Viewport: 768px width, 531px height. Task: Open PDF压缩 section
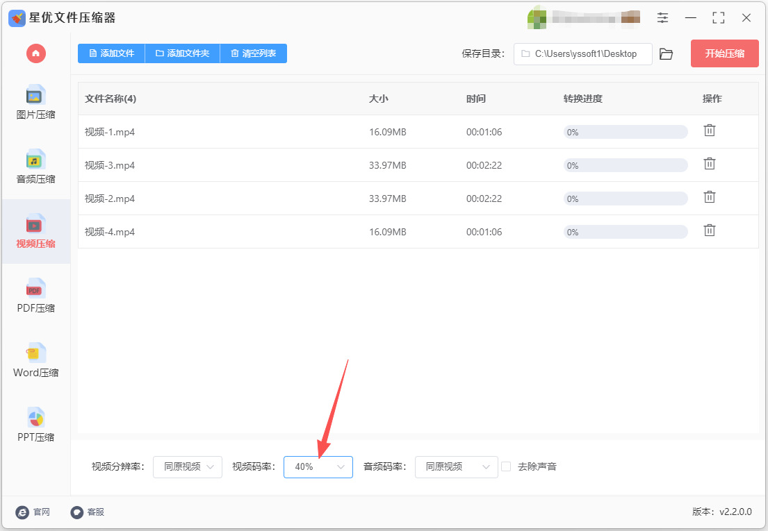[35, 296]
